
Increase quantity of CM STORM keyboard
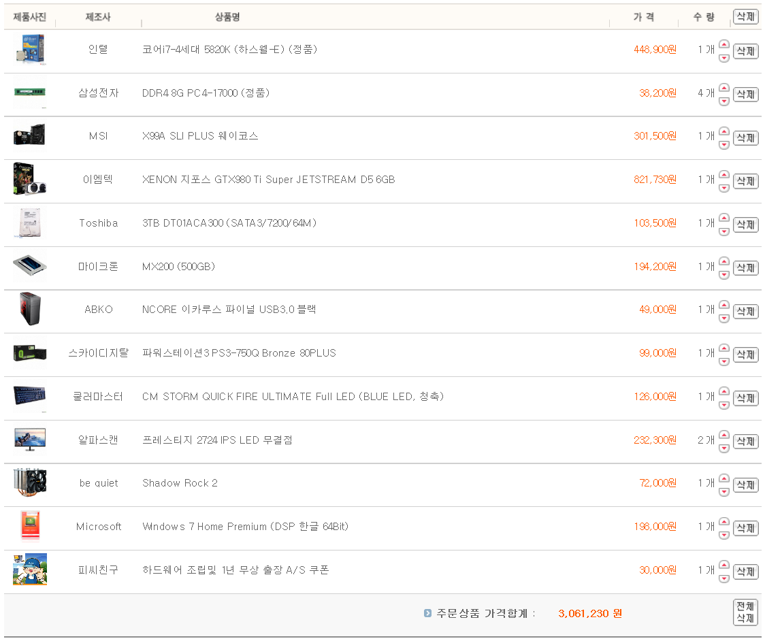724,391
